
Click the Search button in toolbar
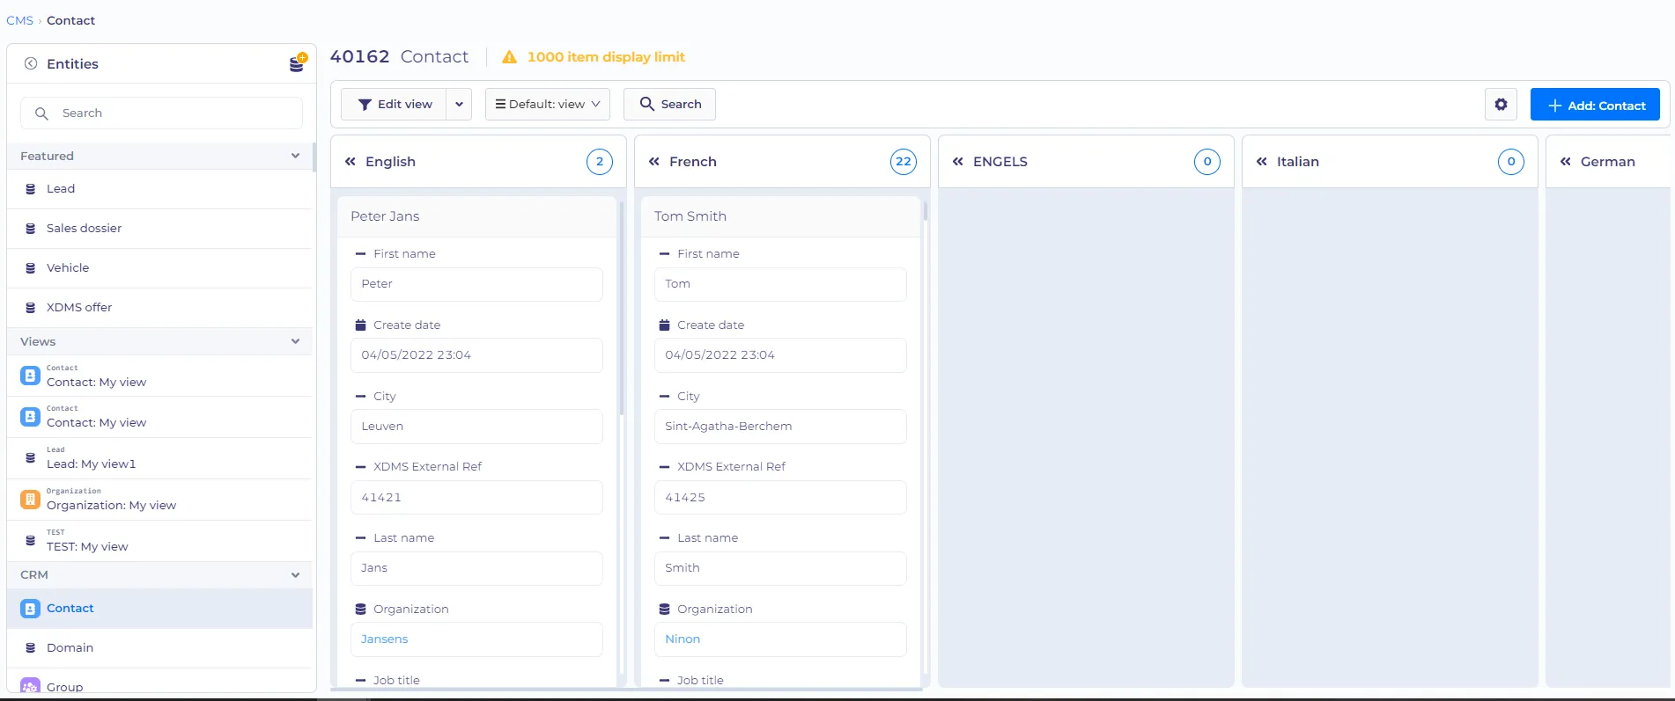[x=669, y=104]
